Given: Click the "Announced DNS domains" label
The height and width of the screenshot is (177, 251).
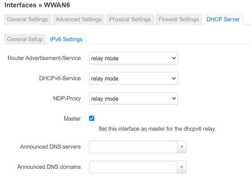Looking at the screenshot, I should [49, 167].
